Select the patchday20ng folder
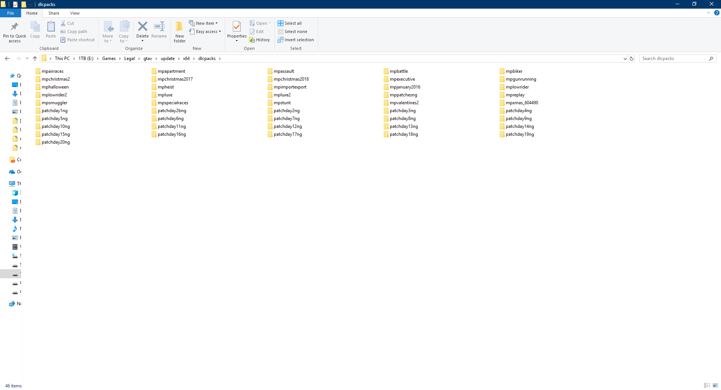This screenshot has height=390, width=721. click(x=53, y=142)
